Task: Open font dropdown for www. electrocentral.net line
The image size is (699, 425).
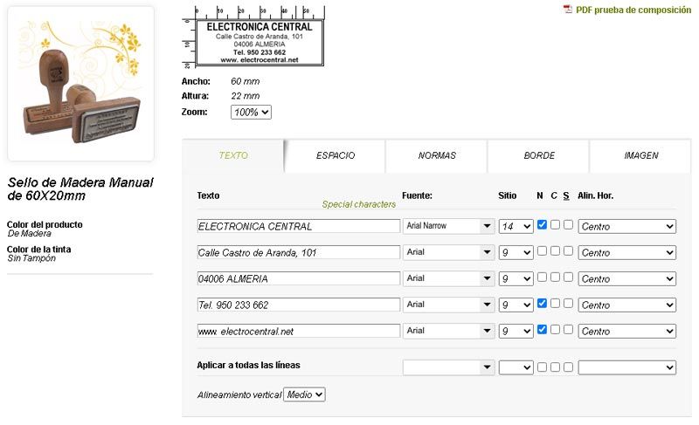Action: 448,331
